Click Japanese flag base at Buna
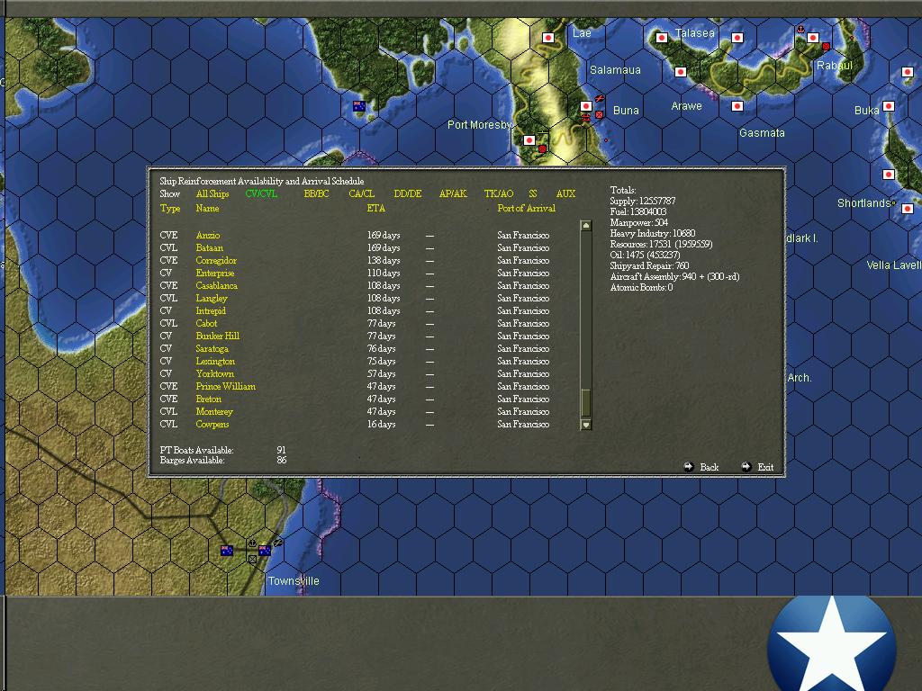 (x=585, y=106)
